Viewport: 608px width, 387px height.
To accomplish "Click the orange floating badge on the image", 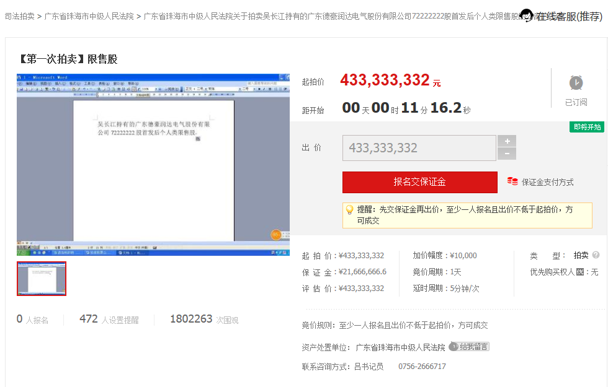I will 276,235.
